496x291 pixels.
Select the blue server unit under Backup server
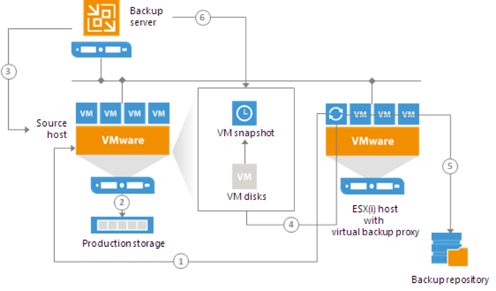pyautogui.click(x=101, y=50)
